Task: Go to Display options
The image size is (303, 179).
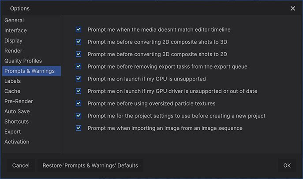Action: tap(13, 40)
